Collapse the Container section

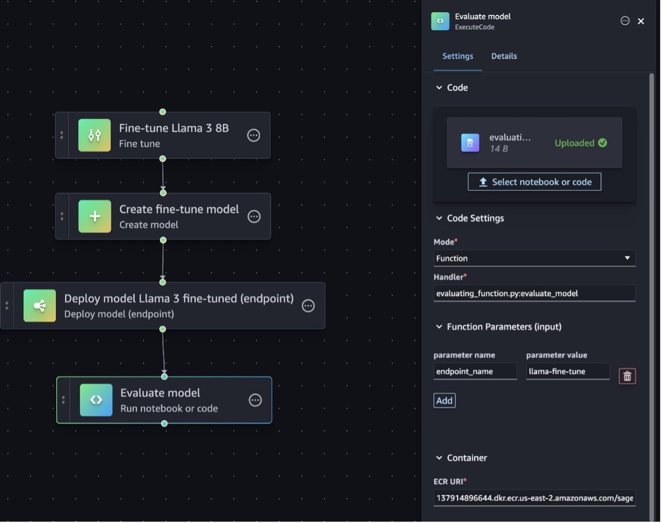(439, 458)
